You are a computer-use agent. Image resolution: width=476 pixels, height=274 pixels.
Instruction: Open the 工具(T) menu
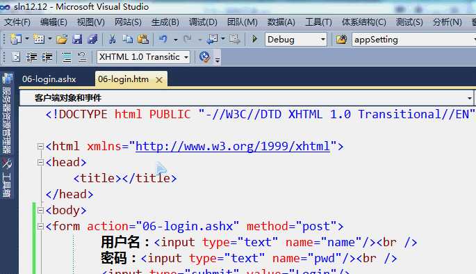tap(318, 22)
